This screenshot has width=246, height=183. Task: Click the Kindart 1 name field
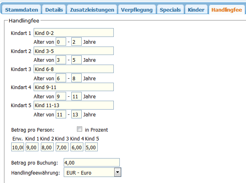click(74, 33)
